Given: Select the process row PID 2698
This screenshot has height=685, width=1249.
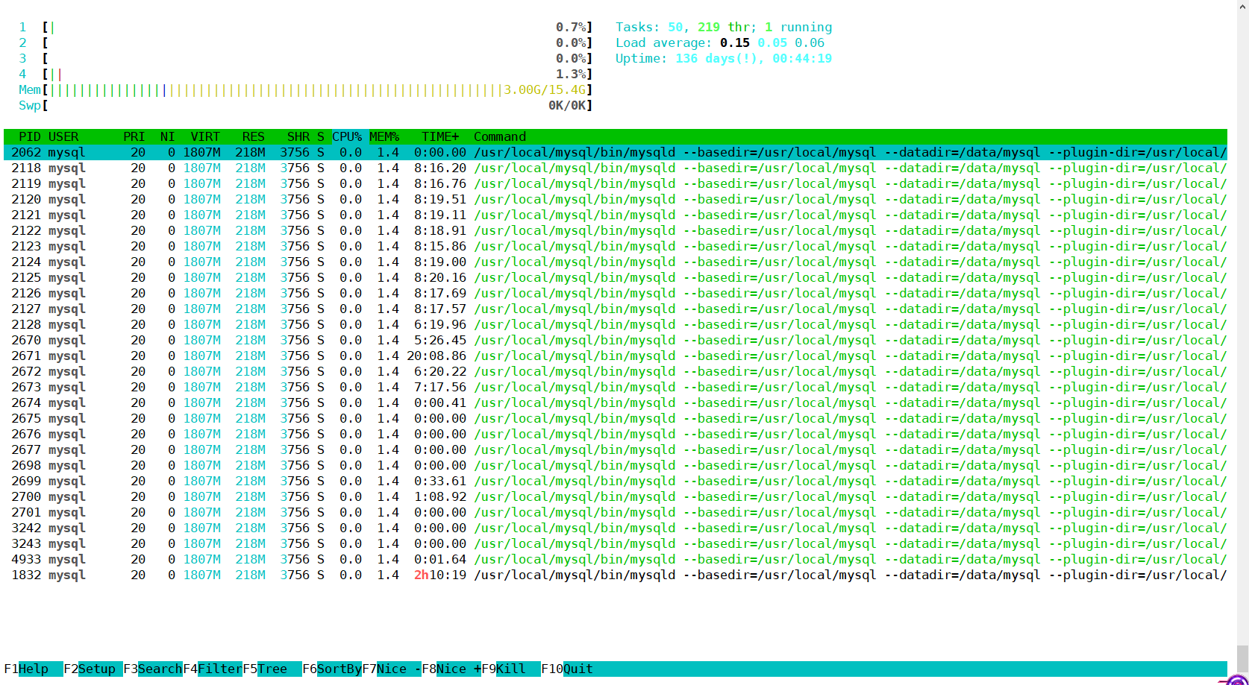Looking at the screenshot, I should point(616,465).
